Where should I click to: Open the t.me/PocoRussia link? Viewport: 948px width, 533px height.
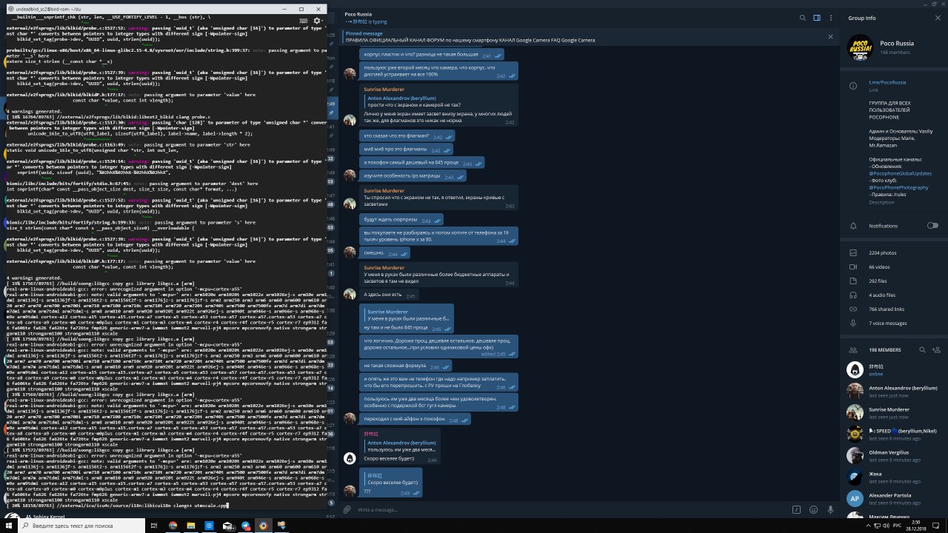pyautogui.click(x=887, y=82)
